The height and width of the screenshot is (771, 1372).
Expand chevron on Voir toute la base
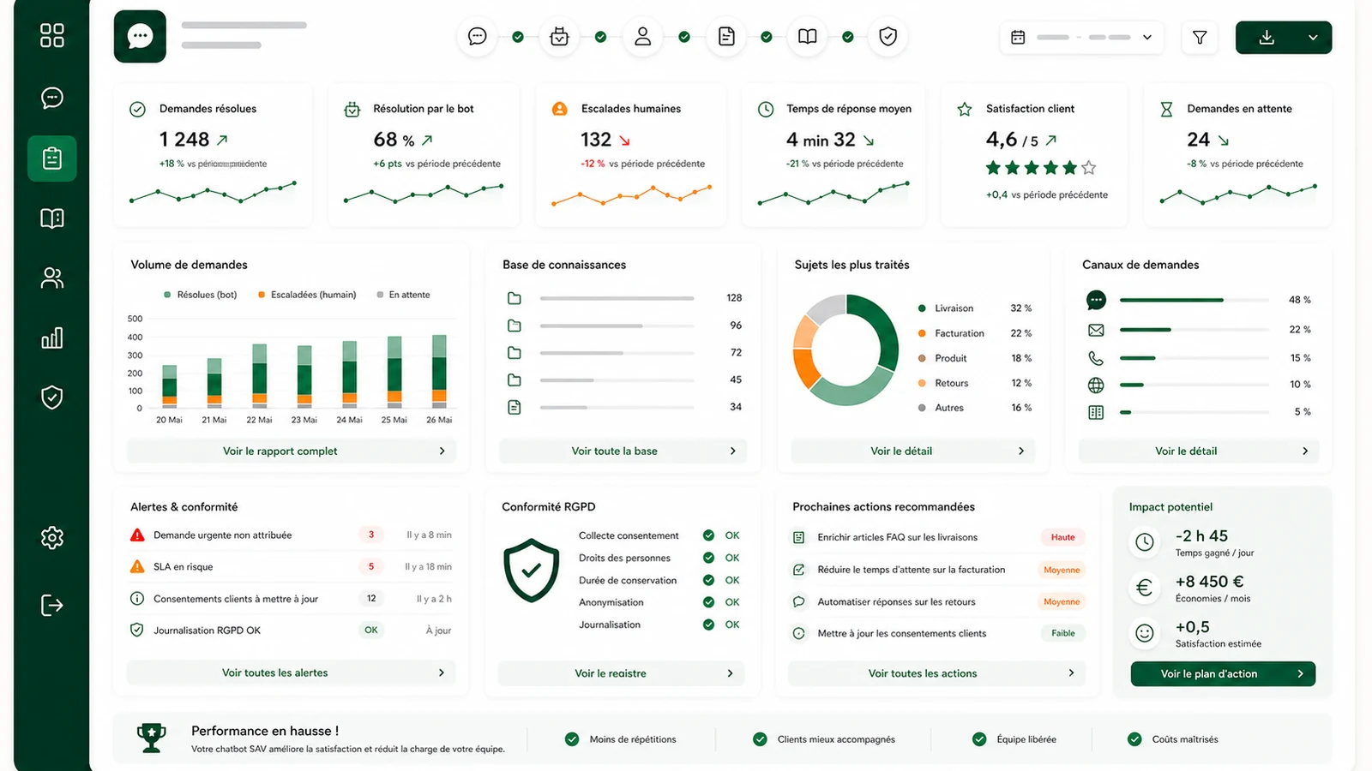(733, 451)
